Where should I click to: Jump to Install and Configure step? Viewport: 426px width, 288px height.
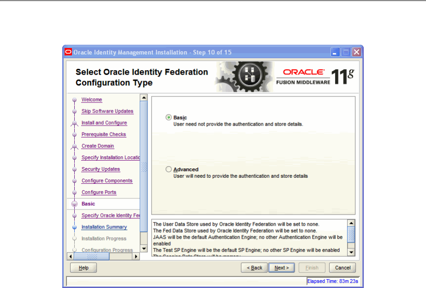[x=104, y=123]
